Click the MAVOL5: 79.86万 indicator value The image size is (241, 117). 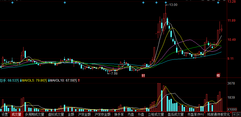tap(34, 80)
